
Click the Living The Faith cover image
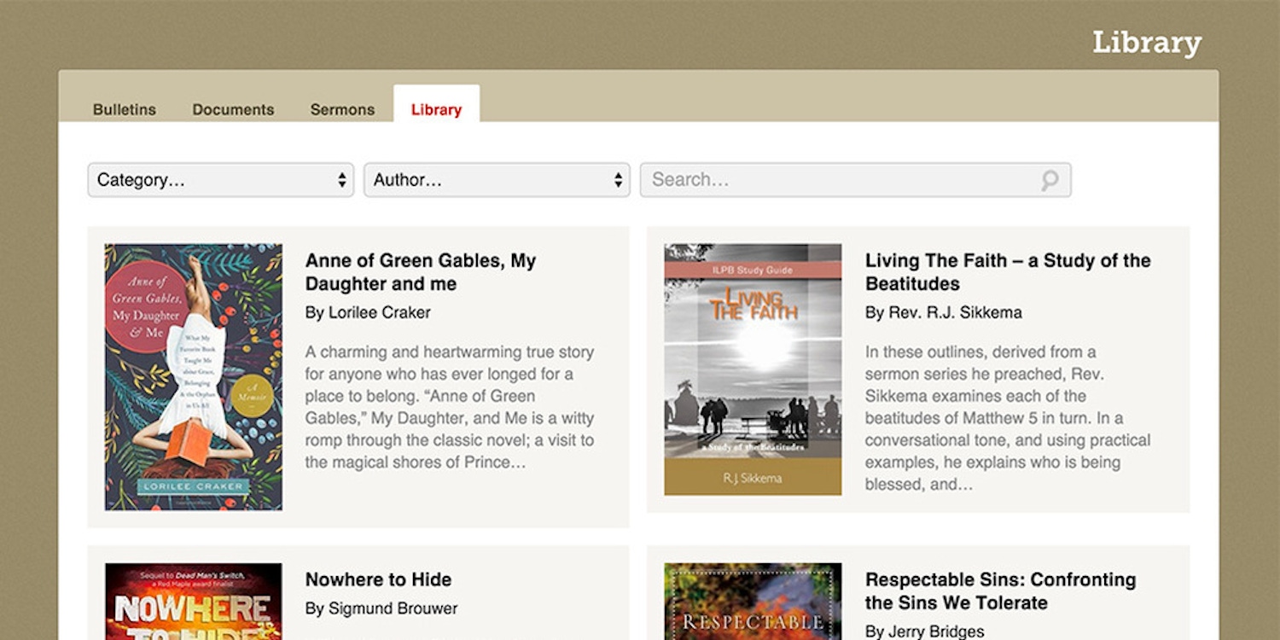tap(753, 369)
